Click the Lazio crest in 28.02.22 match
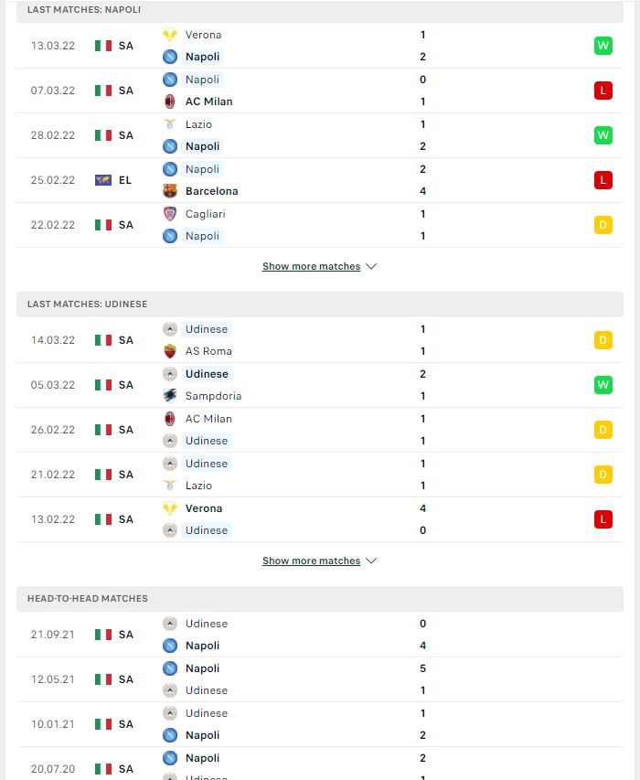 click(170, 124)
